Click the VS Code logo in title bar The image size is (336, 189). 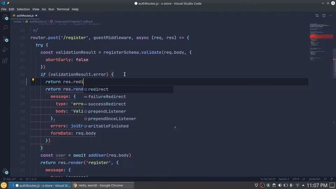pos(3,3)
